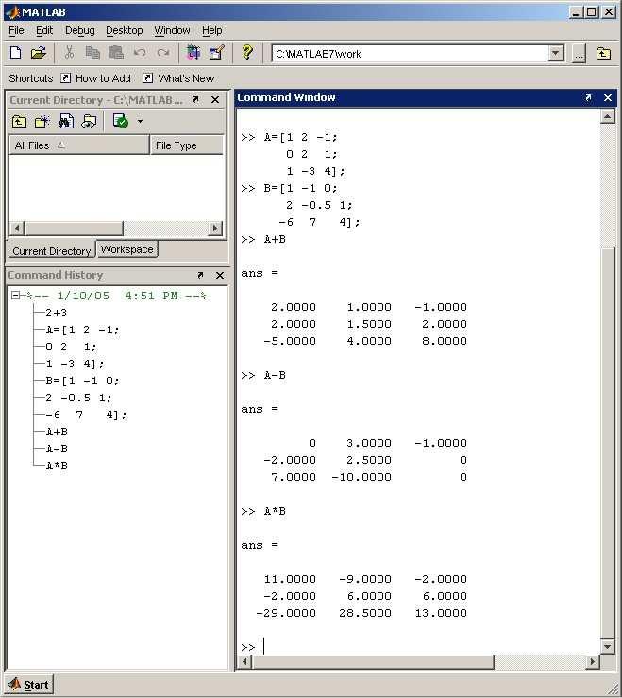Open the What's New shortcut
The image size is (622, 698).
(178, 78)
